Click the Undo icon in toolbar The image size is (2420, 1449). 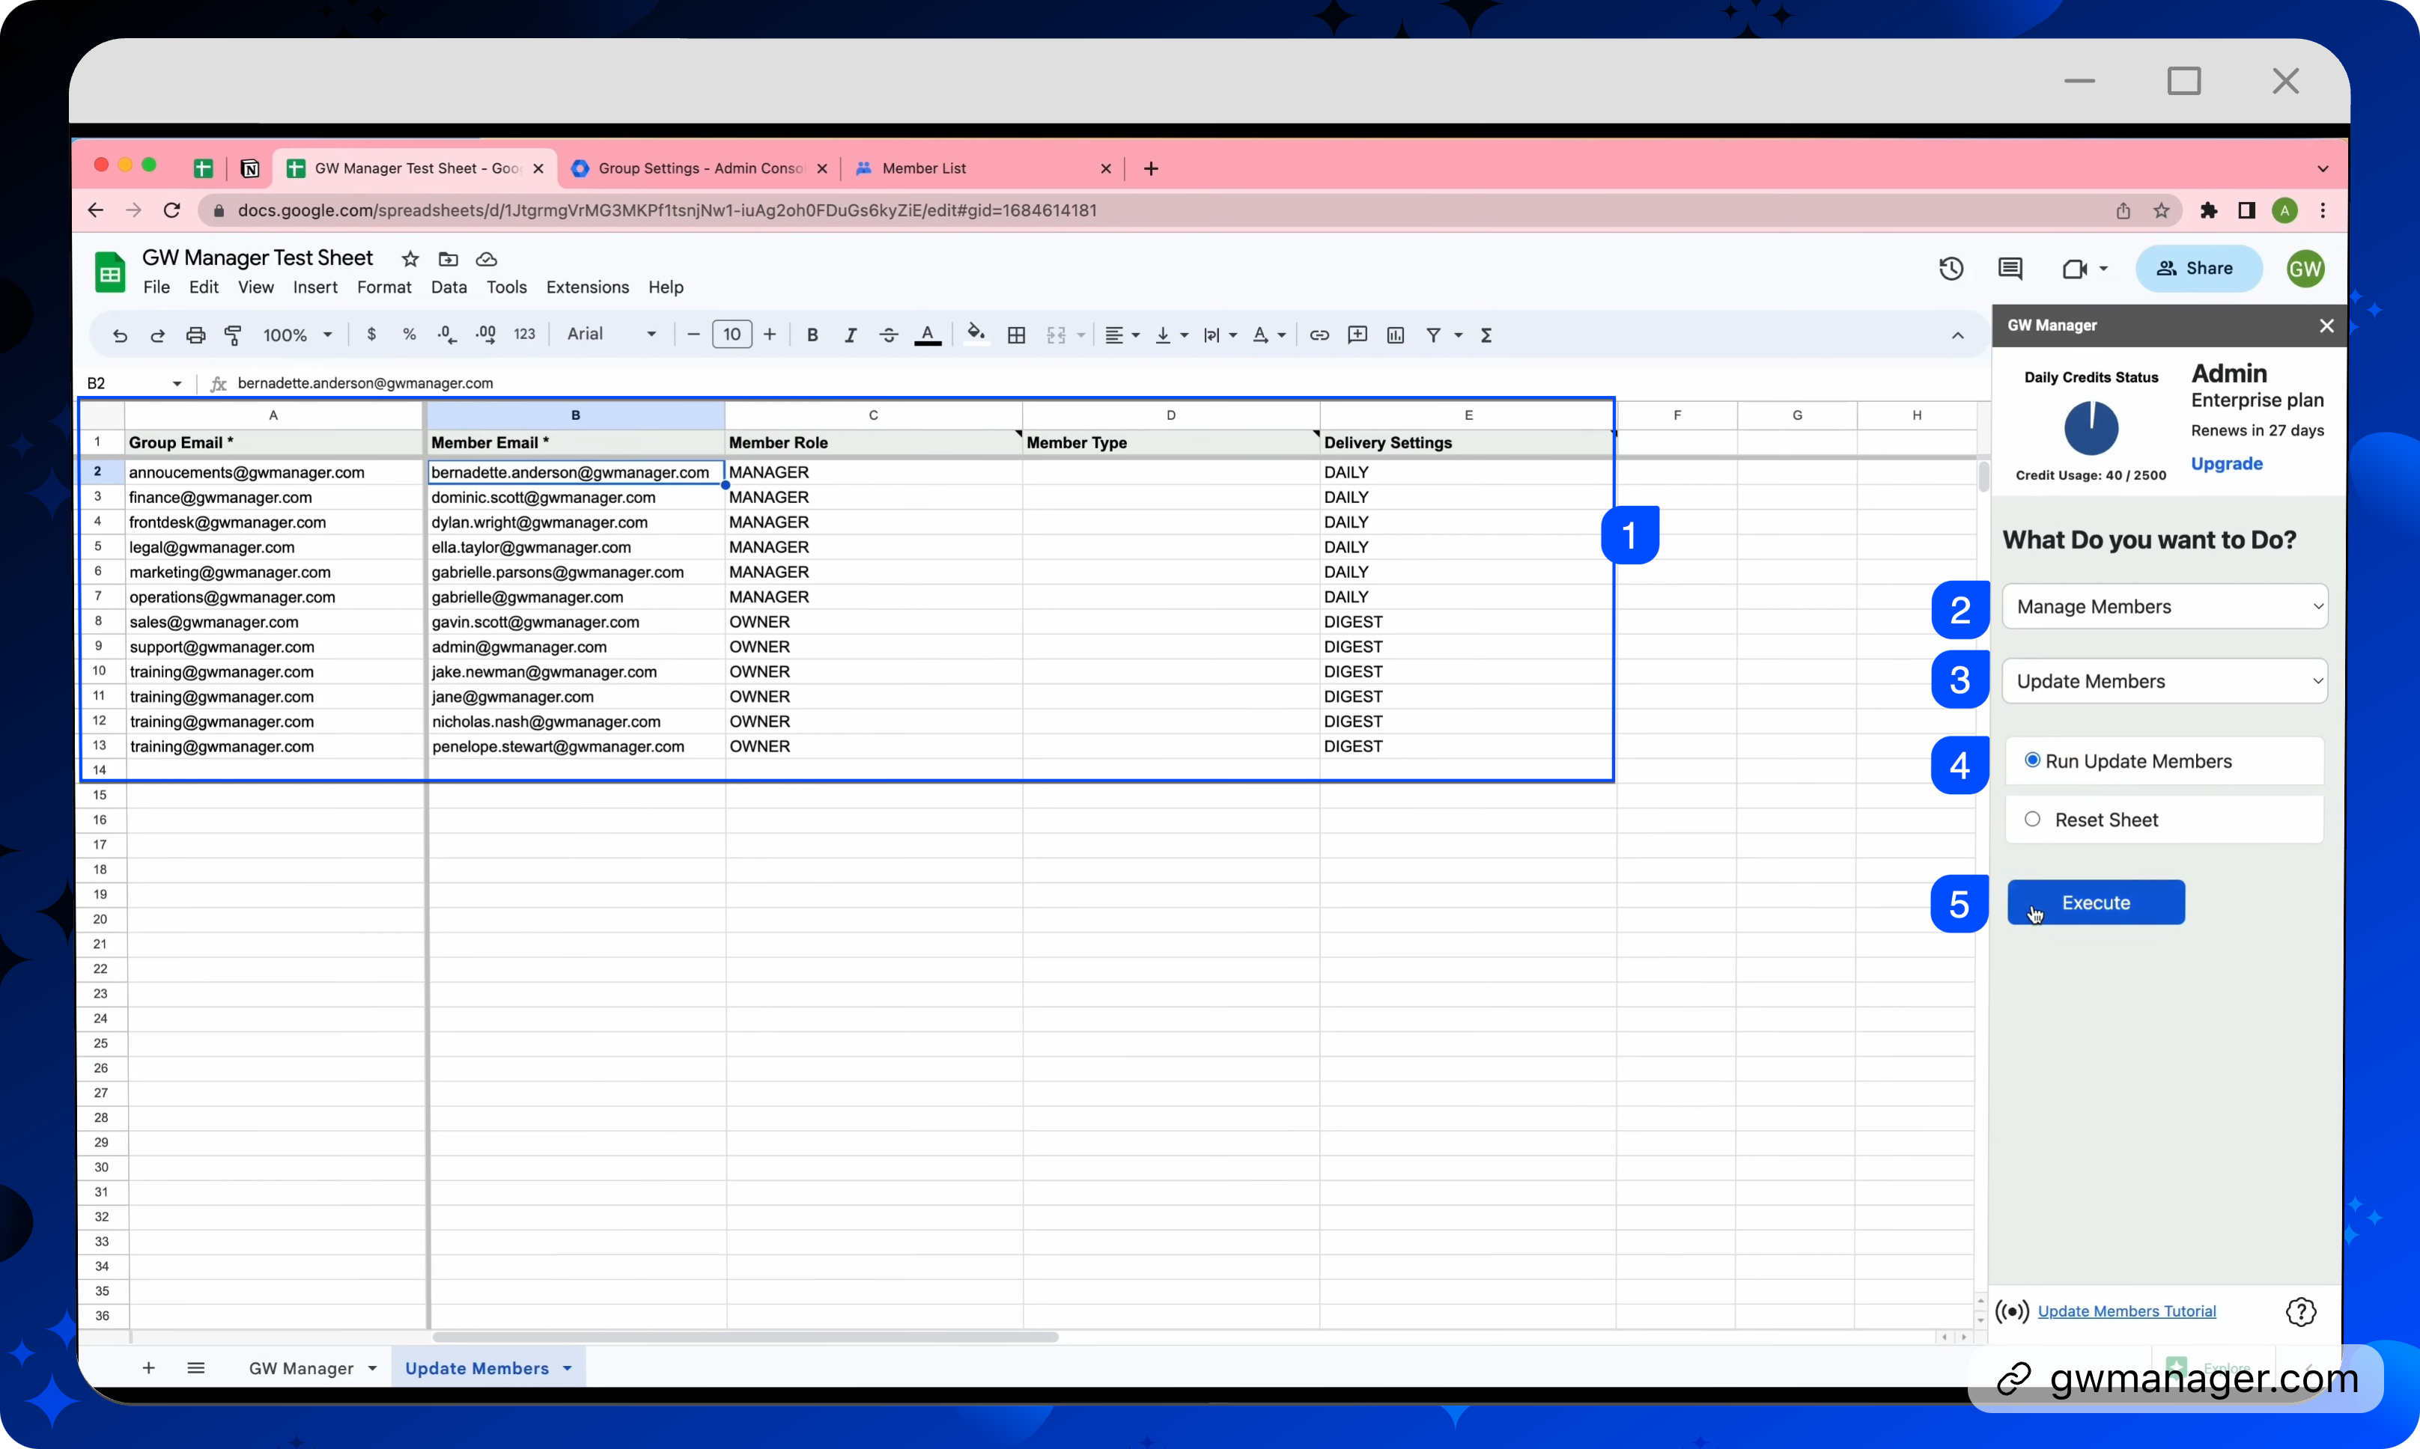120,335
